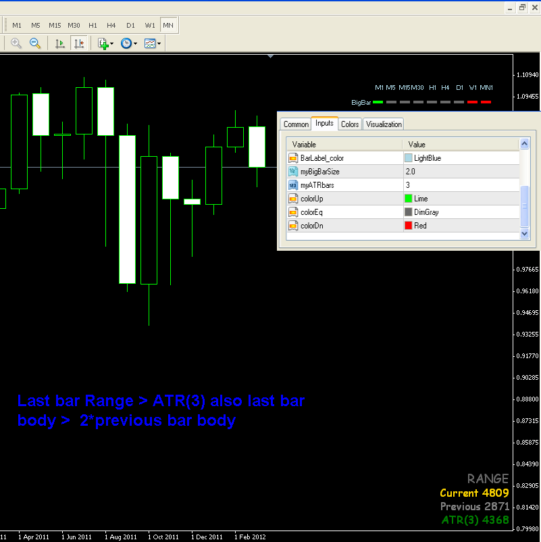Open the Indicators list icon

[x=103, y=43]
